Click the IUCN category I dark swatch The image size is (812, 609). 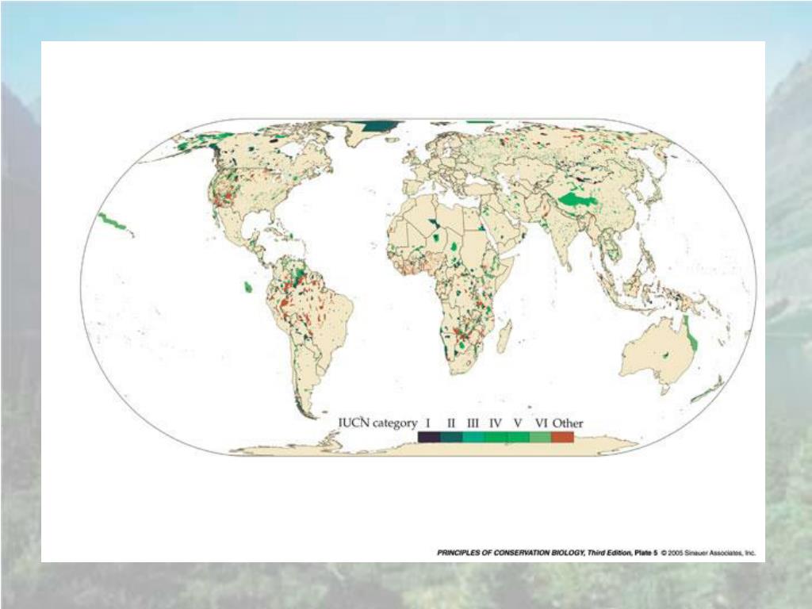pyautogui.click(x=429, y=437)
